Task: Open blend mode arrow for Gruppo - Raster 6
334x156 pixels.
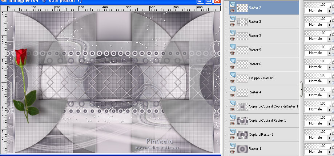Action: [x=330, y=81]
